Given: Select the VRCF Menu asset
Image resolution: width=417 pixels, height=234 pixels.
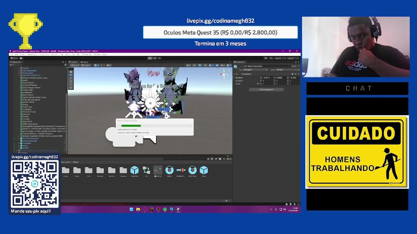Looking at the screenshot, I should click(193, 172).
